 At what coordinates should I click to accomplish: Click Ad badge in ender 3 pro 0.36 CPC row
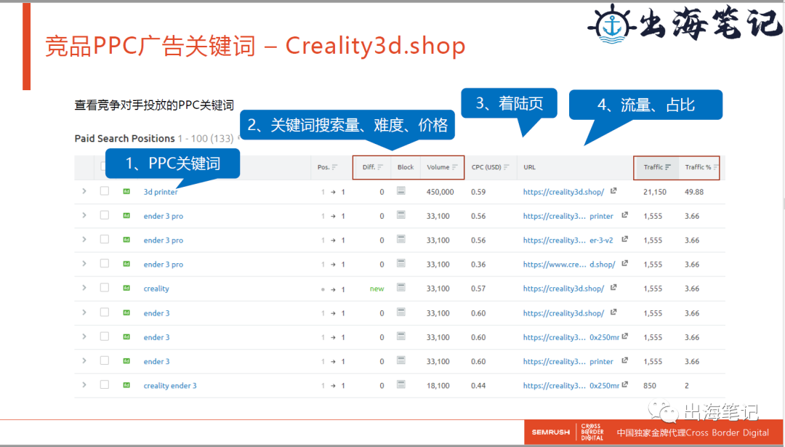(126, 264)
